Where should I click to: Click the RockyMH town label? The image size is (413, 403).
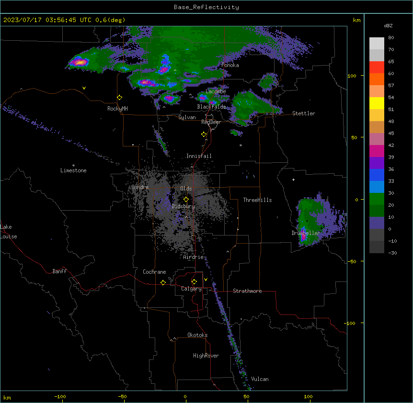(x=117, y=109)
